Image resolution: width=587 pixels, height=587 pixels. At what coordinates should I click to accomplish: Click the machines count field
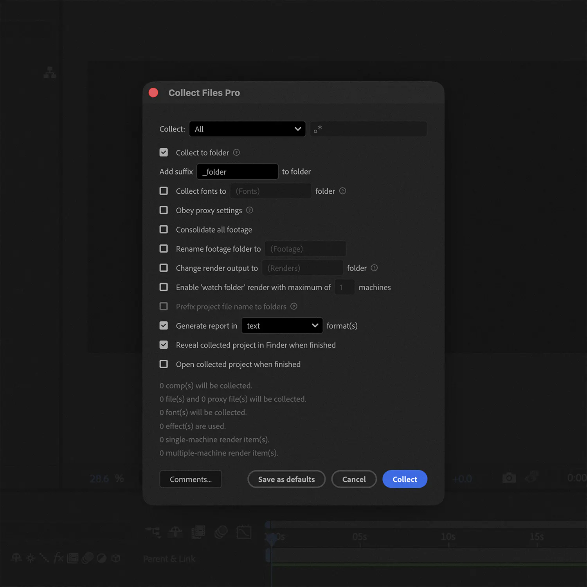tap(344, 287)
